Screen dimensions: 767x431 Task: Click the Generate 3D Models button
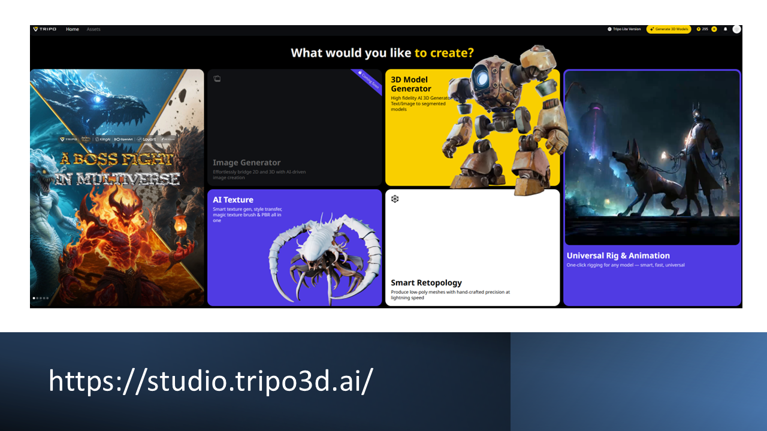click(669, 29)
